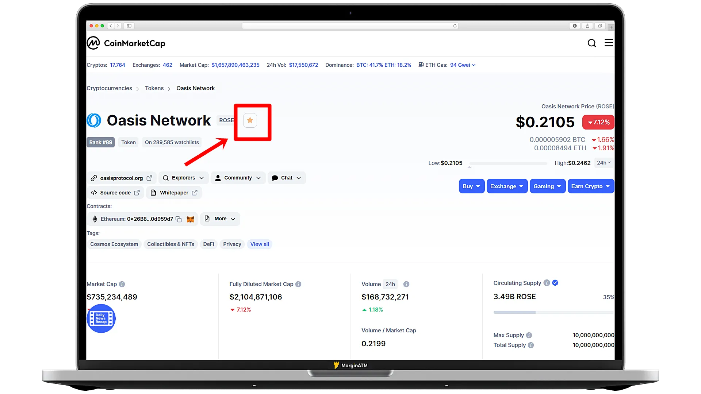Click the CoinMarketCap logo icon
701x394 pixels.
pyautogui.click(x=93, y=43)
